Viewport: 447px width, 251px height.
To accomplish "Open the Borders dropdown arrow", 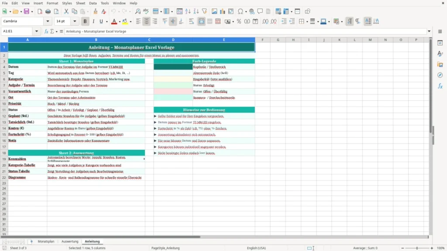I will pos(307,22).
